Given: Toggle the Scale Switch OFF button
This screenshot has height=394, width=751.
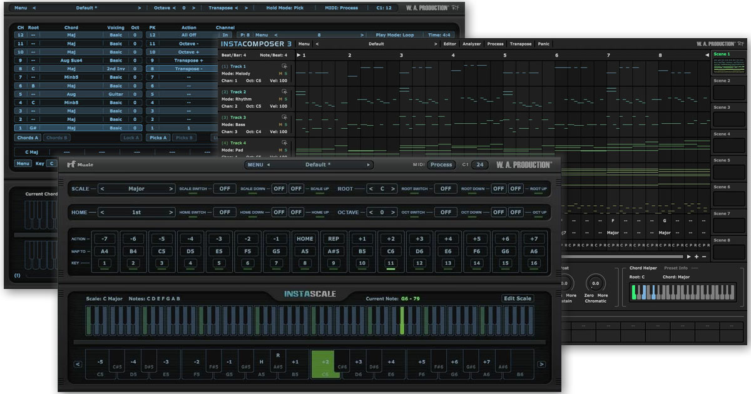Looking at the screenshot, I should click(x=225, y=188).
